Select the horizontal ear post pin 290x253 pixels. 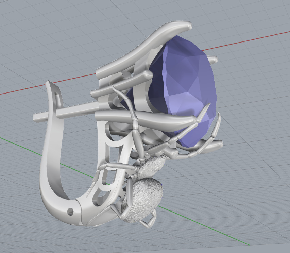(67, 112)
